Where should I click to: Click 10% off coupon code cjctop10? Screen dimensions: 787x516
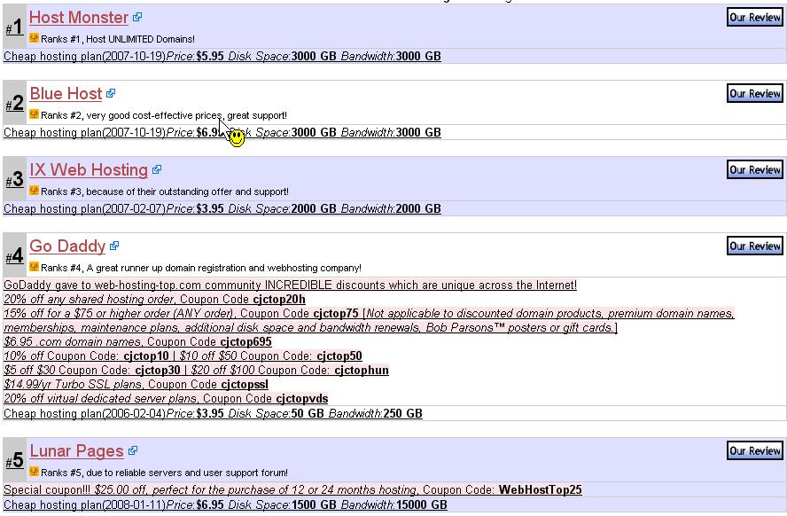point(86,356)
